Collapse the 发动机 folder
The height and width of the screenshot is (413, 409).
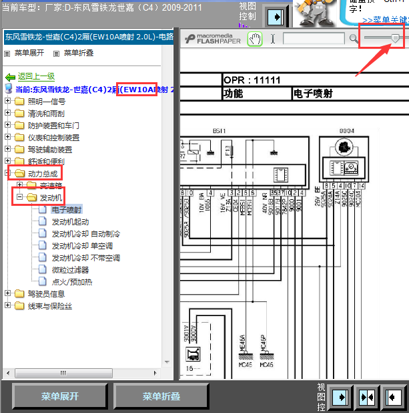click(x=19, y=196)
